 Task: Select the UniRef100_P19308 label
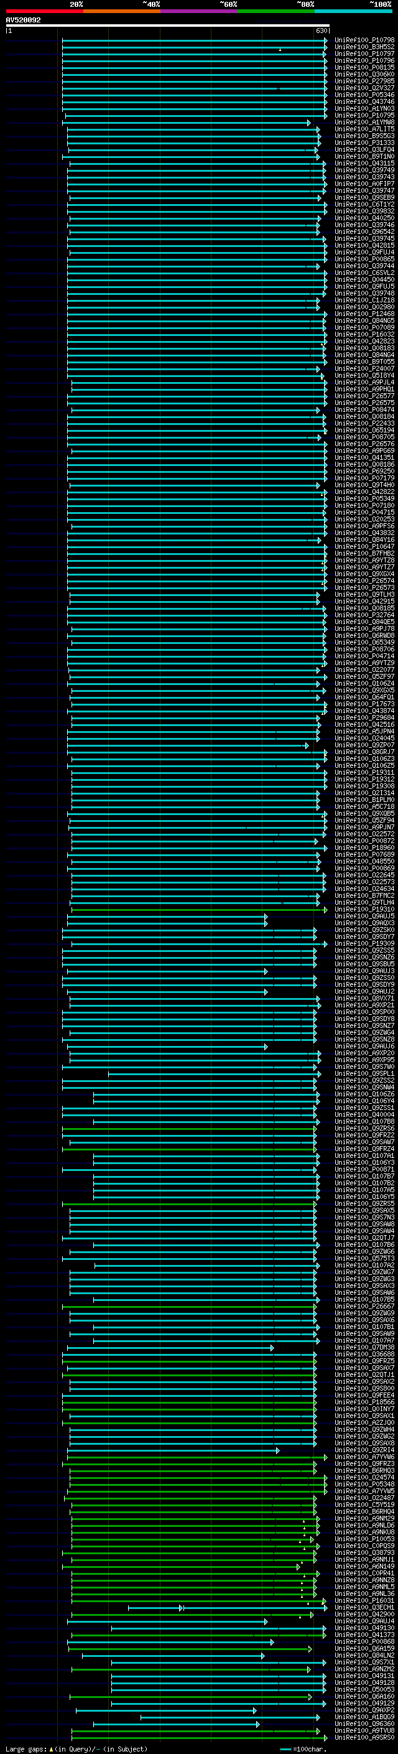pyautogui.click(x=364, y=786)
